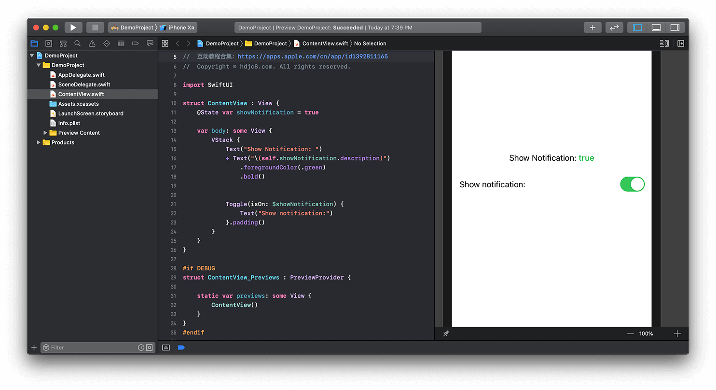
Task: Click DemoProject folder in jump bar
Action: (x=266, y=43)
